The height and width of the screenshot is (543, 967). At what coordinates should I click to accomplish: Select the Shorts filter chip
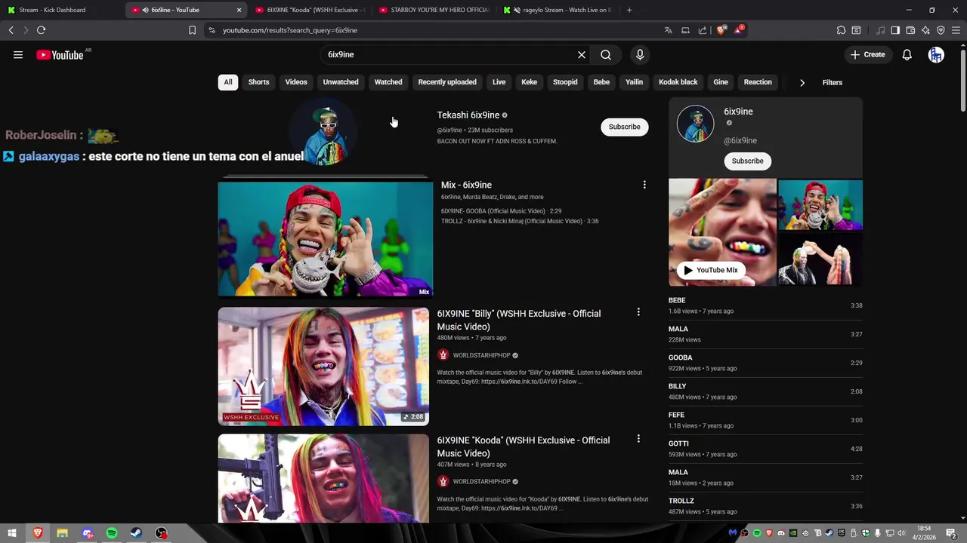point(259,82)
